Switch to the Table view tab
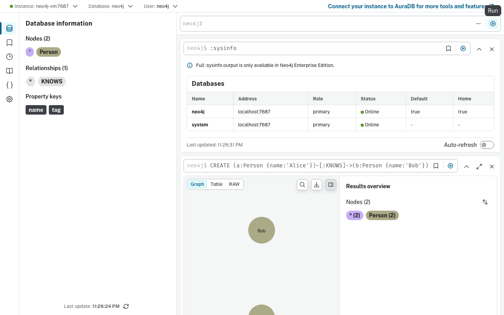Image resolution: width=504 pixels, height=315 pixels. click(x=217, y=184)
